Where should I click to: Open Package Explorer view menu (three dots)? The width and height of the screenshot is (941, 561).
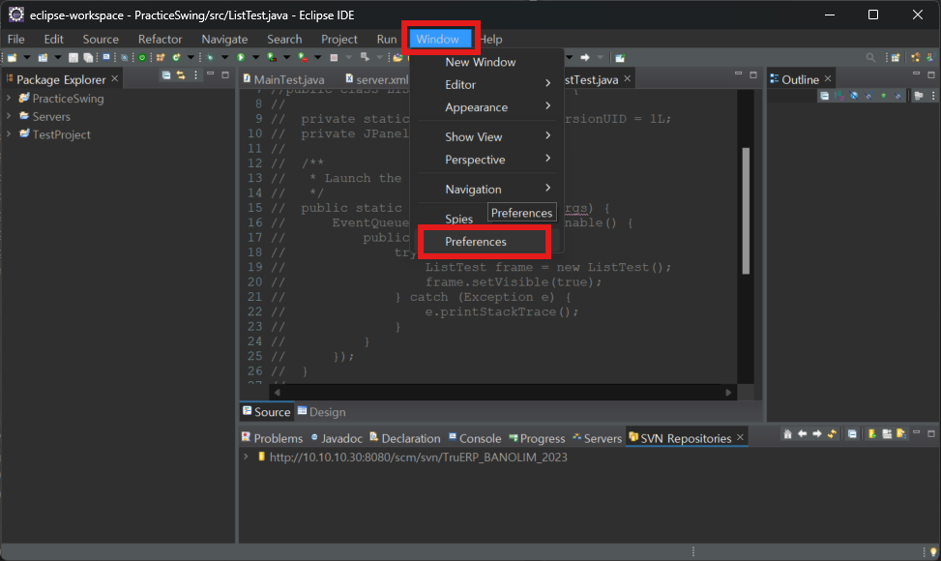pyautogui.click(x=195, y=75)
